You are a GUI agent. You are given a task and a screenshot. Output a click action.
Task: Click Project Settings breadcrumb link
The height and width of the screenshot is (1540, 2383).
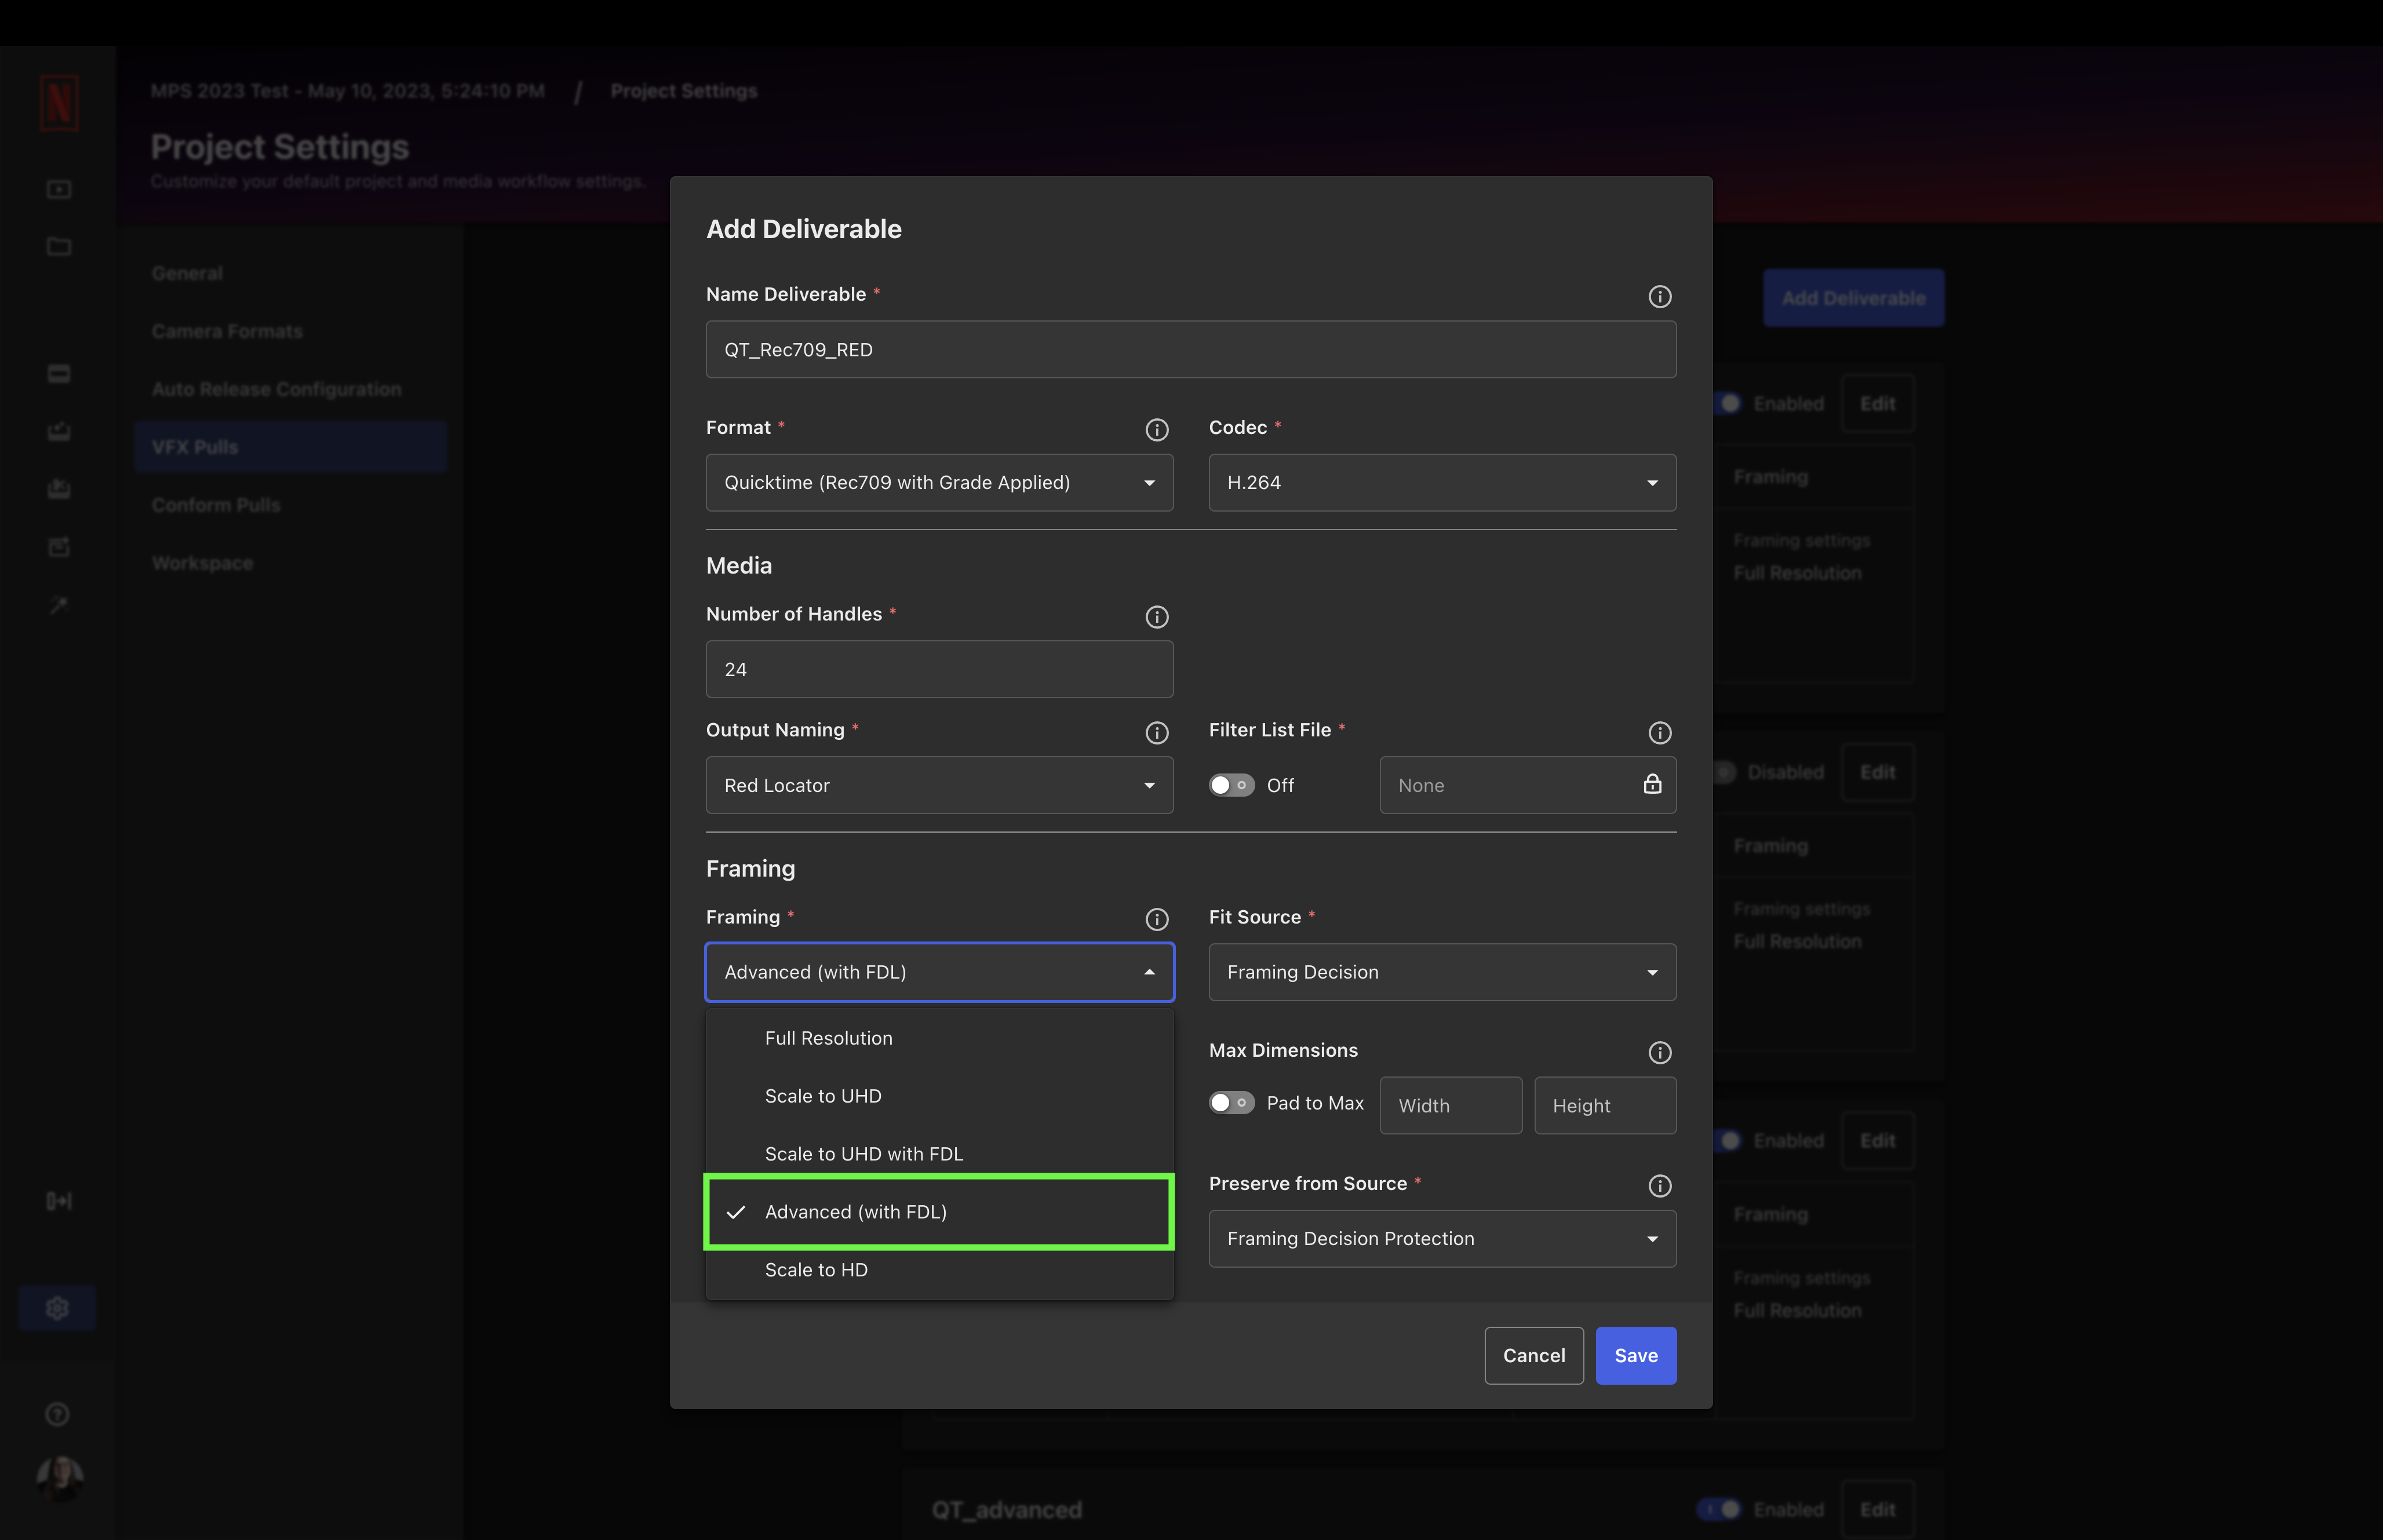684,91
